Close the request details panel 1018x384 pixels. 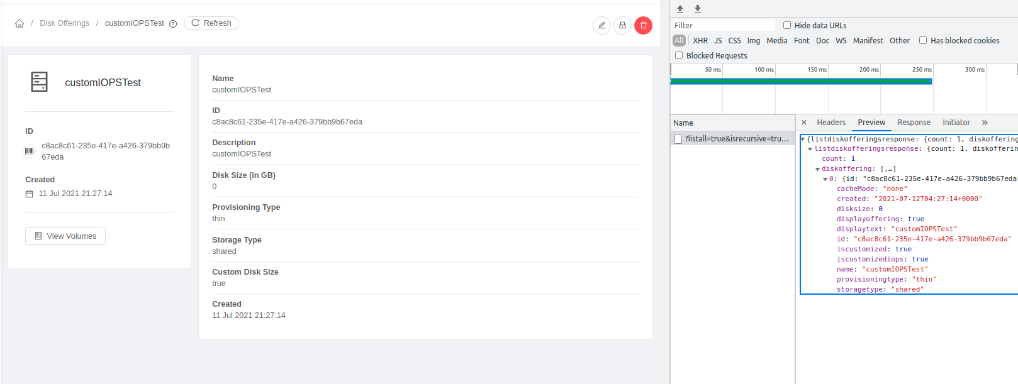pos(804,123)
